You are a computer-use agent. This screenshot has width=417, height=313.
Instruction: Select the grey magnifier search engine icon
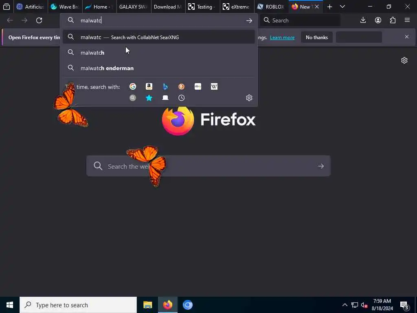click(x=133, y=98)
